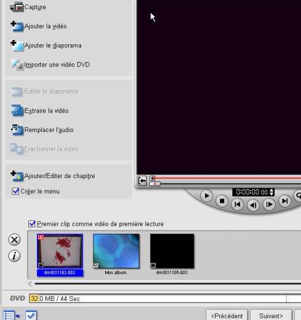The height and width of the screenshot is (320, 301).
Task: Click the Suivant button
Action: coord(271,316)
